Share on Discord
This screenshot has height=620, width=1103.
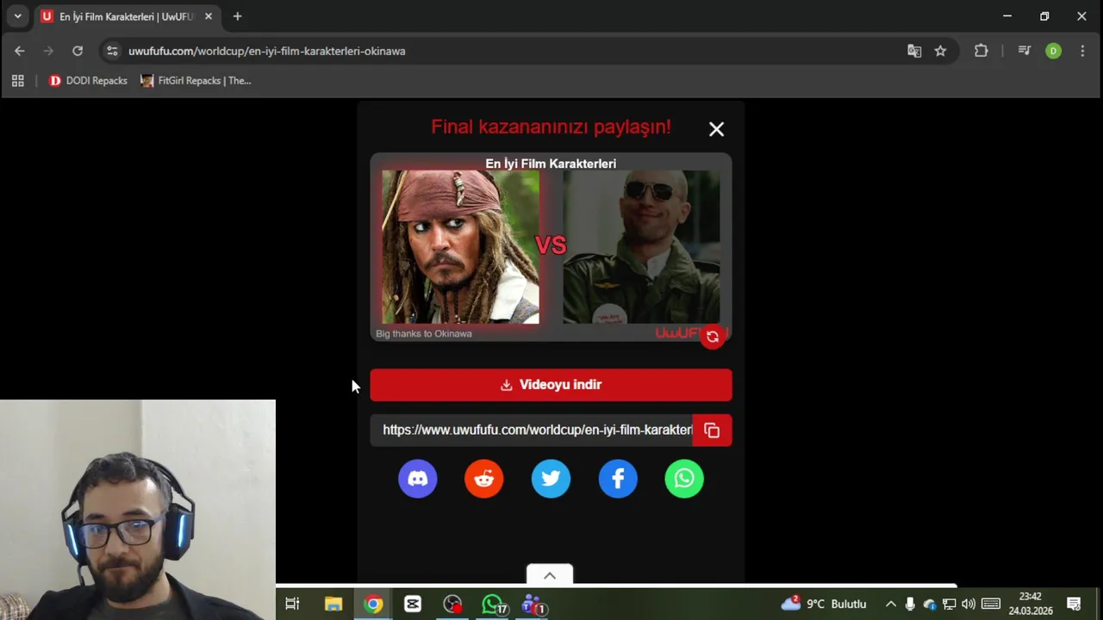click(x=418, y=479)
